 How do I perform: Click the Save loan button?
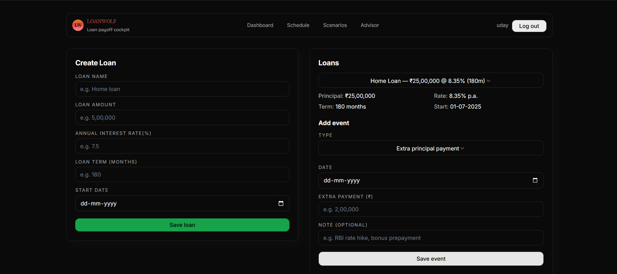pos(182,225)
